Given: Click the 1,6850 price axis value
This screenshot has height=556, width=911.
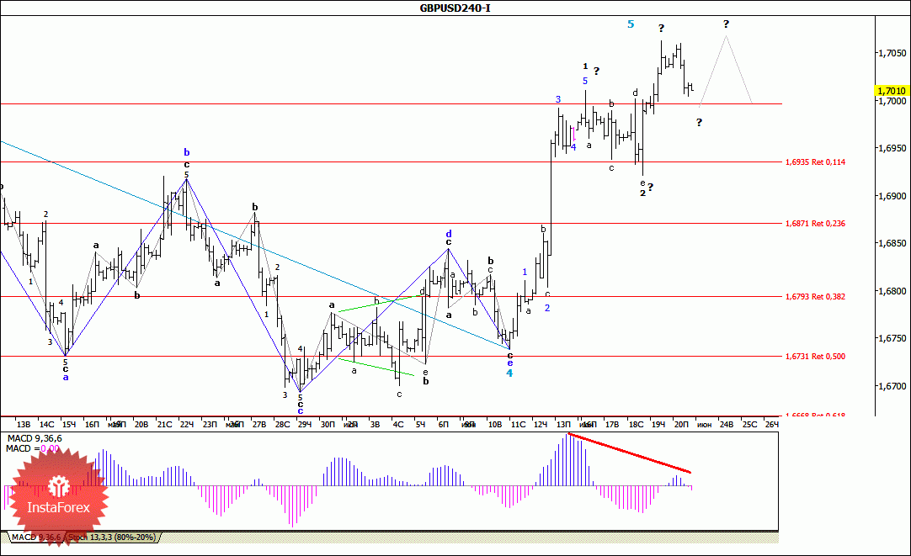Looking at the screenshot, I should pyautogui.click(x=892, y=243).
